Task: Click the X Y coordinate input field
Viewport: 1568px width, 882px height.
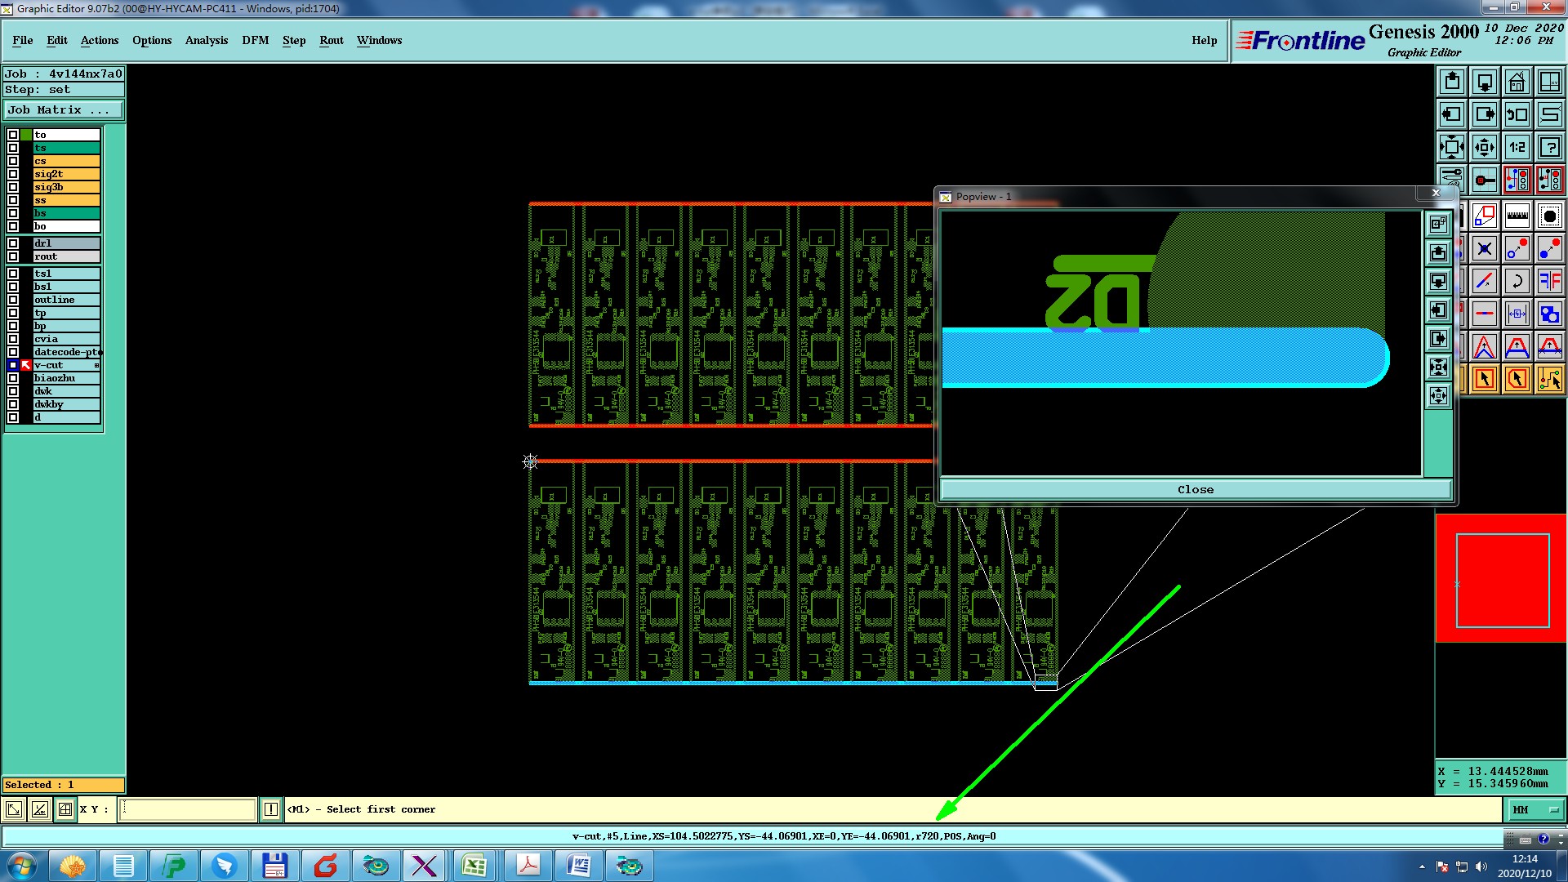Action: 188,809
